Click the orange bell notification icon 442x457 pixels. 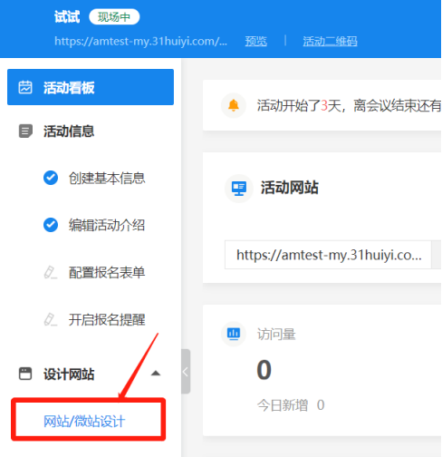click(234, 105)
